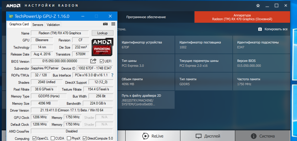This screenshot has height=141, width=297.
Task: Toggle the CUDA checkbox
Action: pyautogui.click(x=53, y=138)
